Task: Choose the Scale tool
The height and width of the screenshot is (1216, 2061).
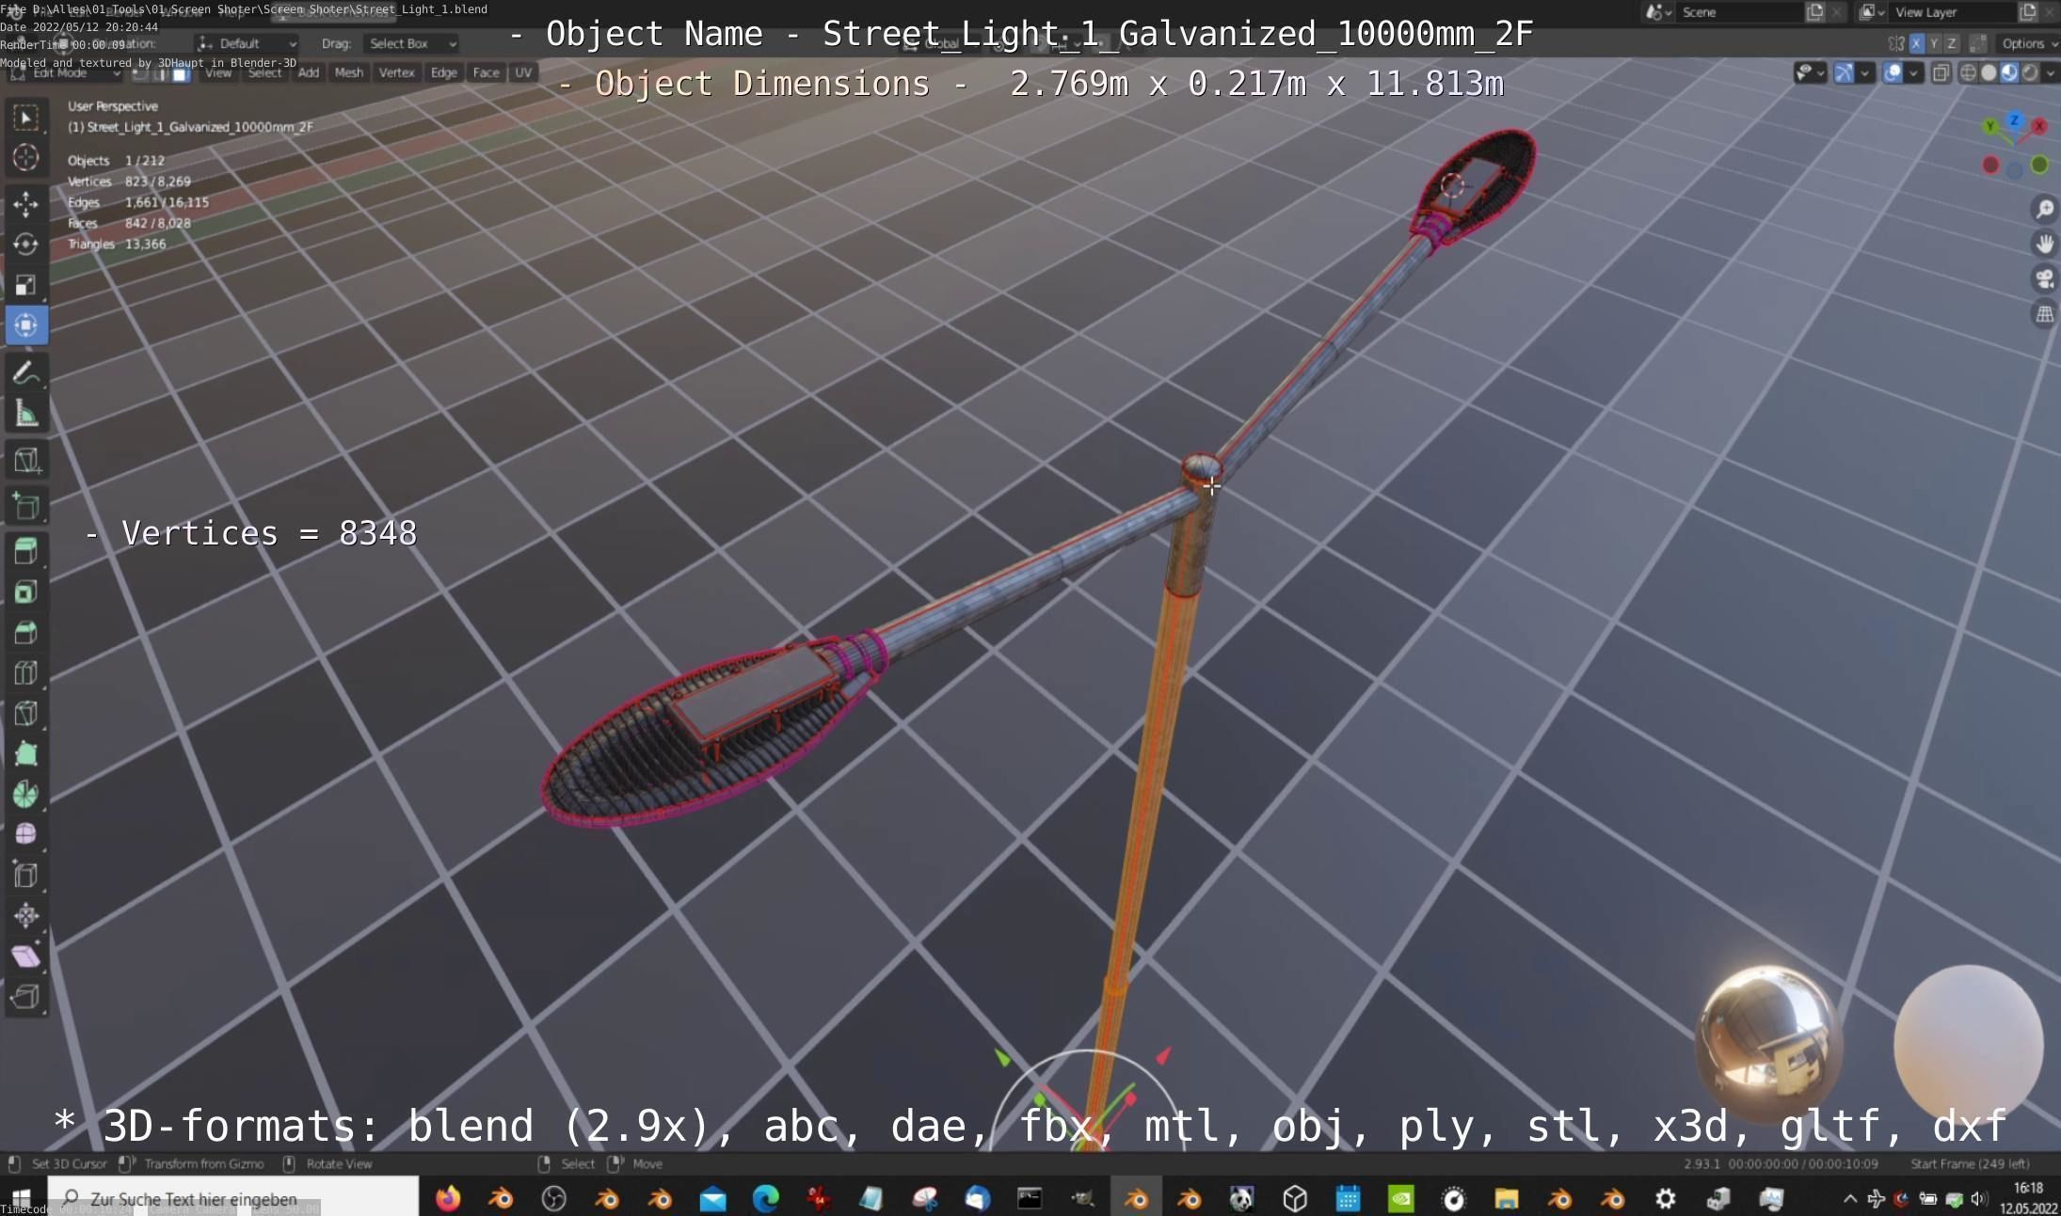Action: click(x=26, y=284)
